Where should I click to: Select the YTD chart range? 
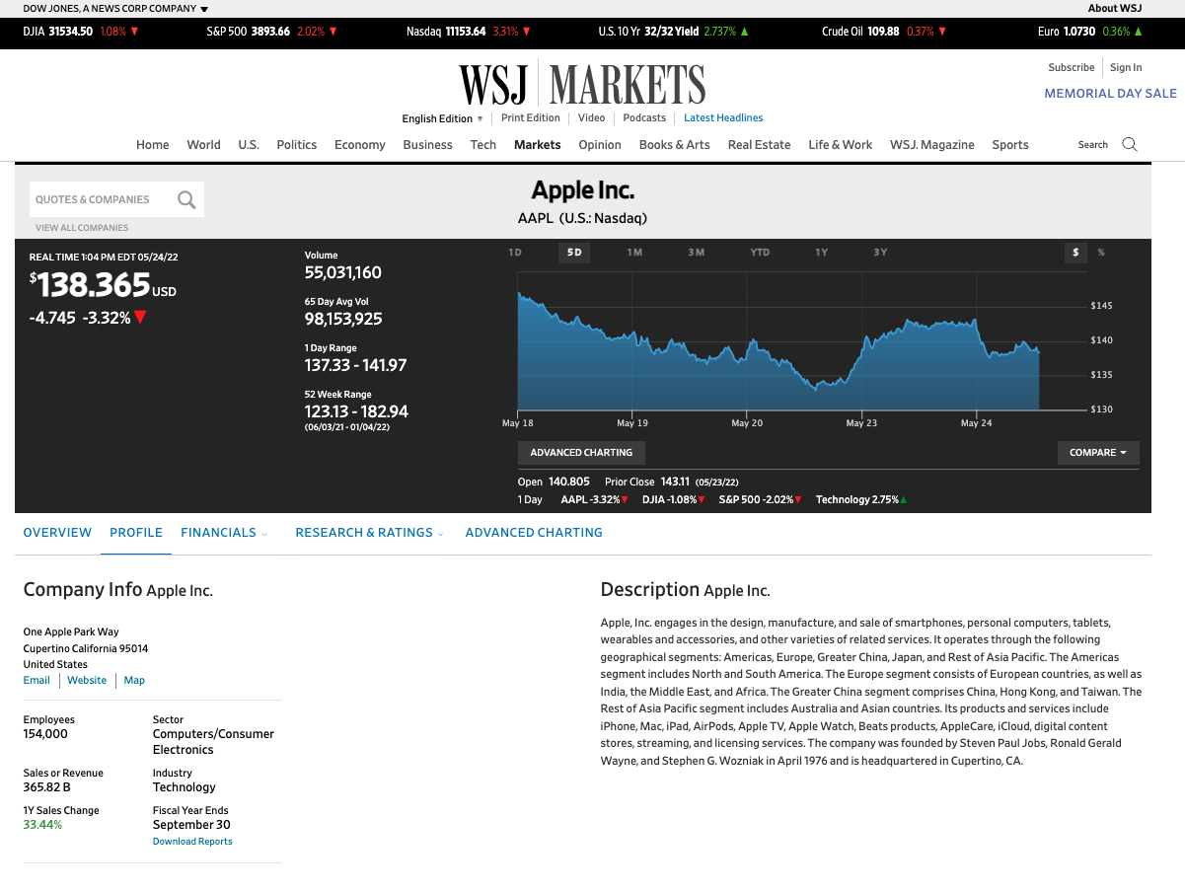tap(760, 253)
